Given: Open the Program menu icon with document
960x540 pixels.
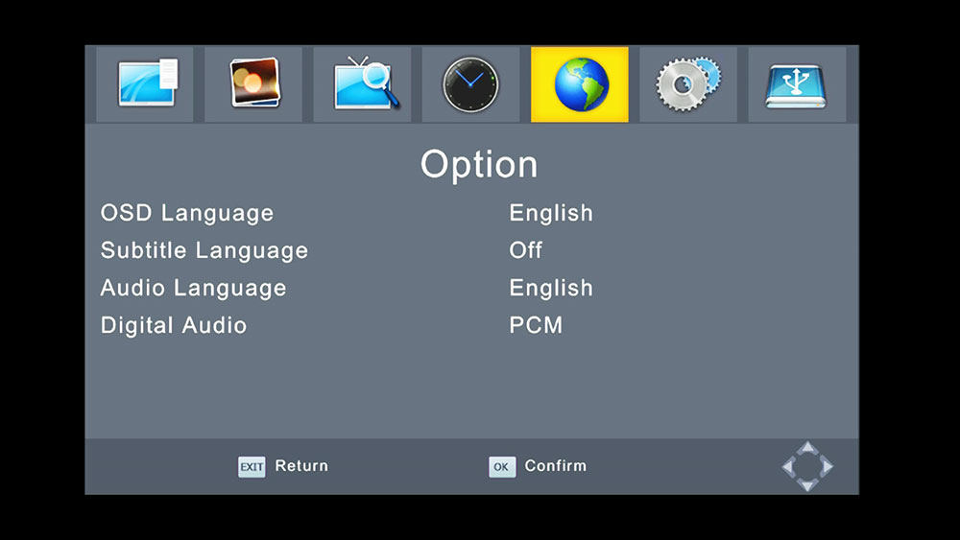Looking at the screenshot, I should tap(145, 84).
